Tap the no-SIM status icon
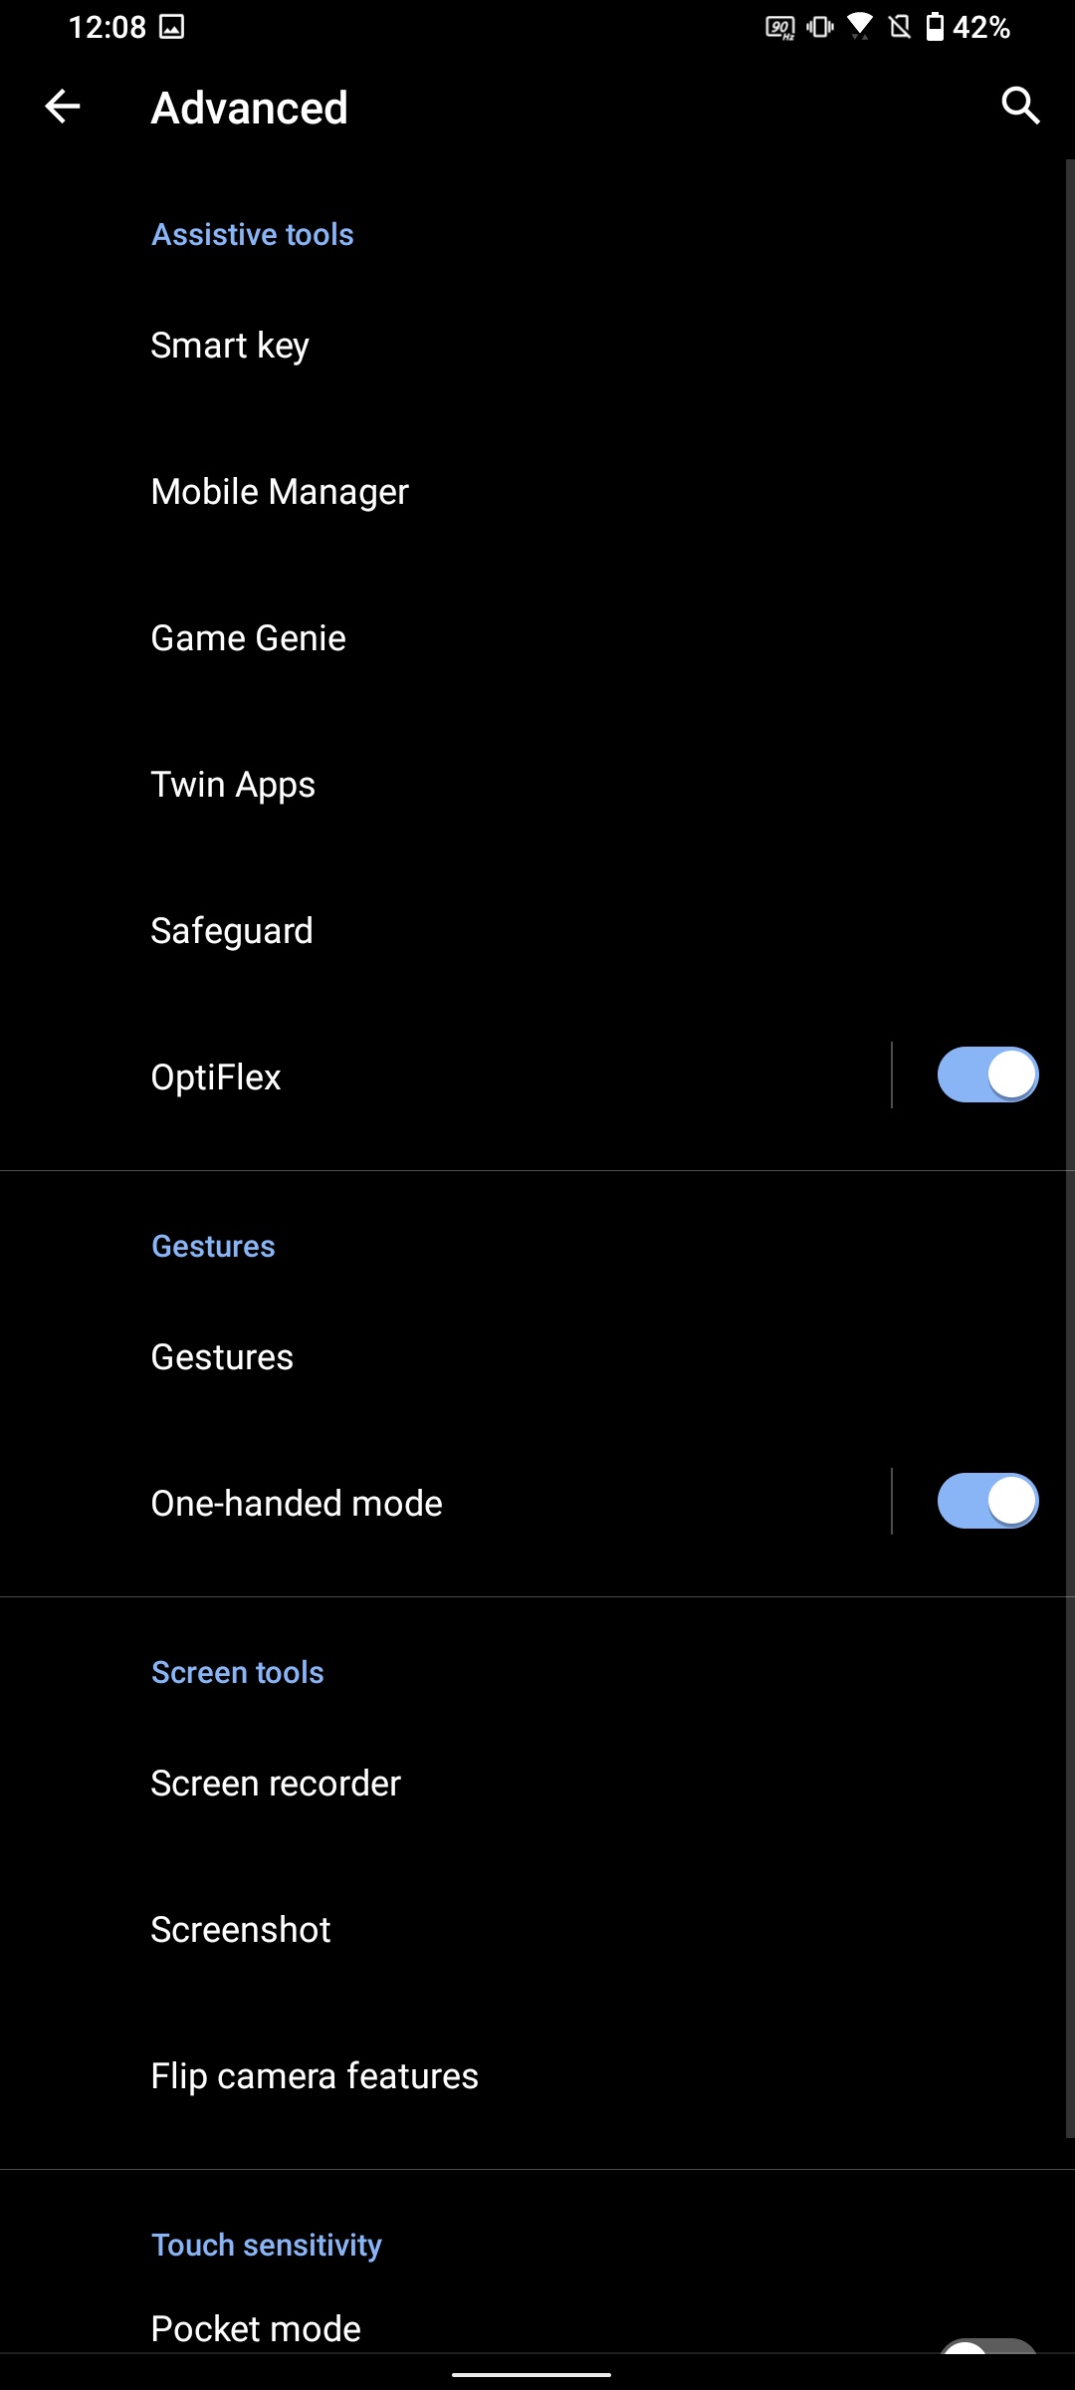The width and height of the screenshot is (1075, 2390). click(x=900, y=27)
